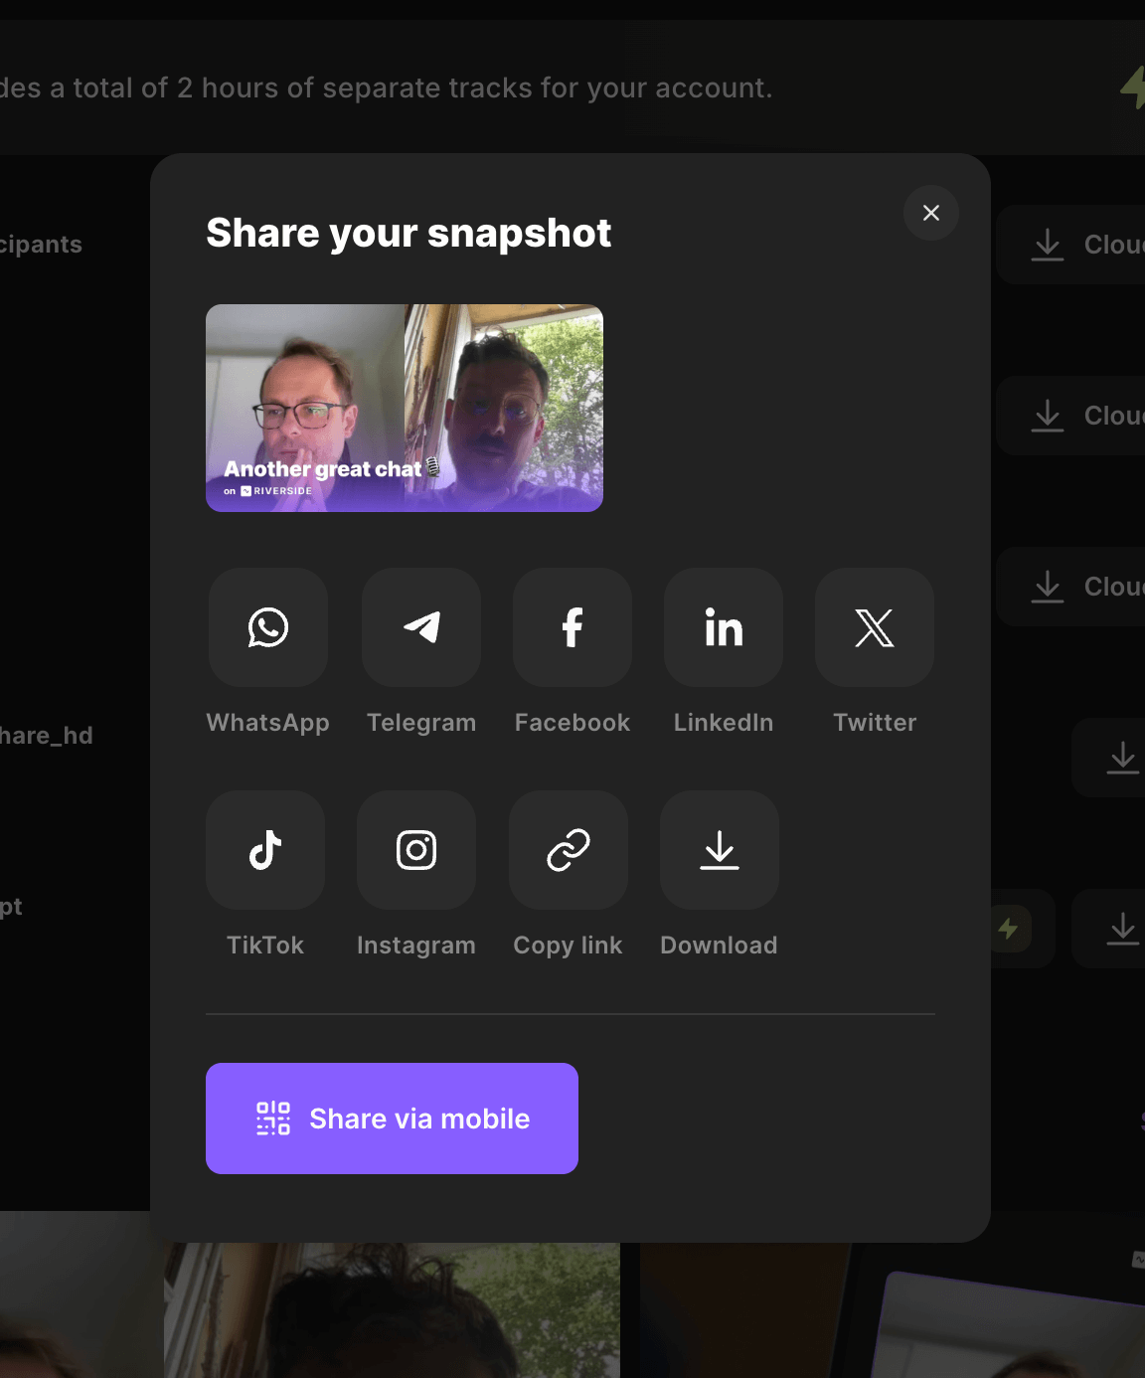Share the snapshot to WhatsApp
This screenshot has width=1145, height=1378.
(x=268, y=628)
